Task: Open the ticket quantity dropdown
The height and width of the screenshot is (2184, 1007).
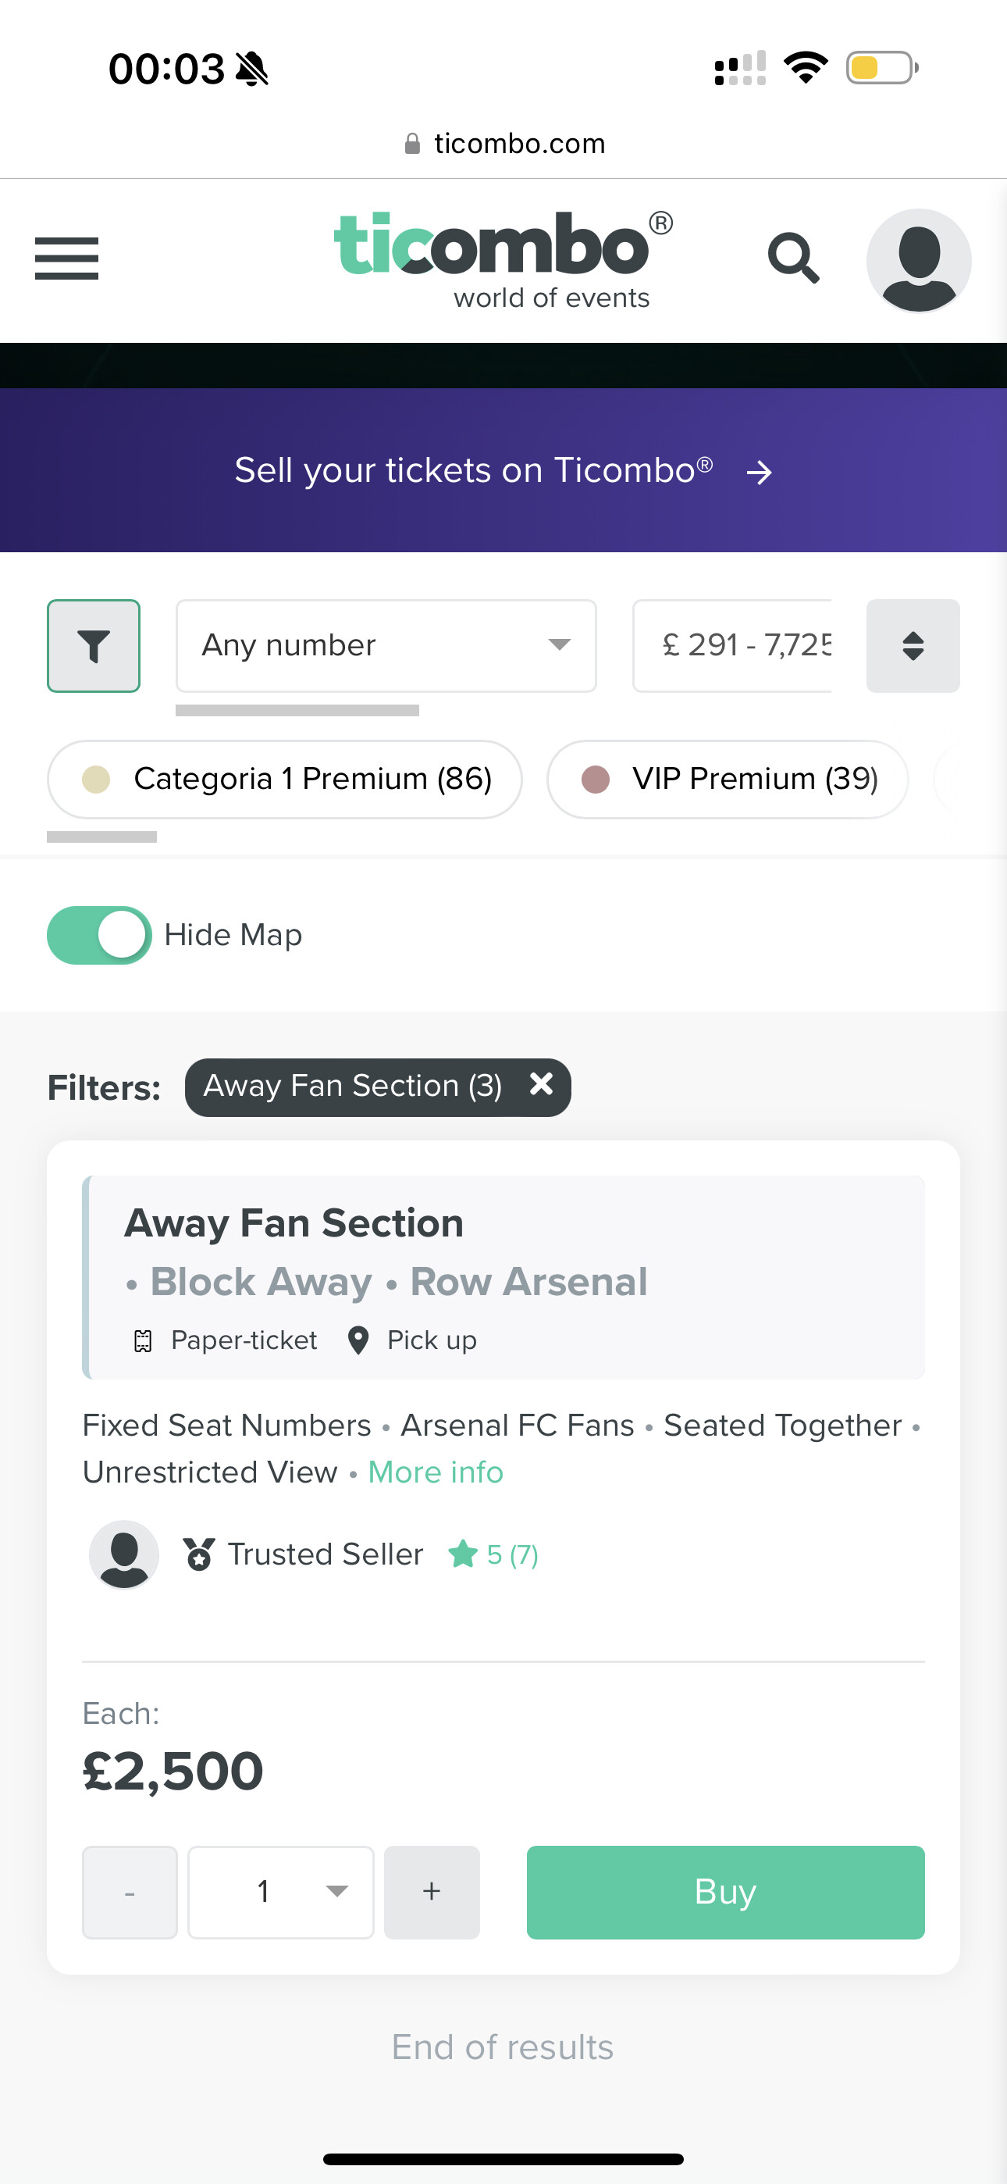Action: [280, 1892]
